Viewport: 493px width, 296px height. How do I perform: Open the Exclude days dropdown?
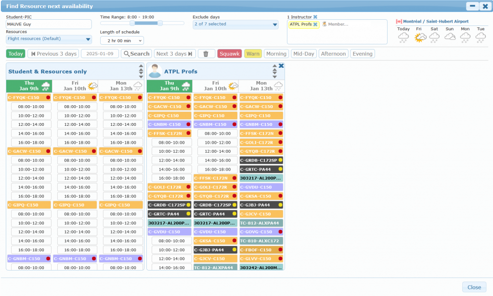click(x=235, y=24)
